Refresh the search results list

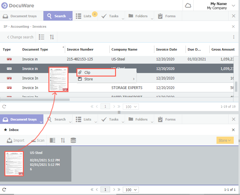pos(4,106)
